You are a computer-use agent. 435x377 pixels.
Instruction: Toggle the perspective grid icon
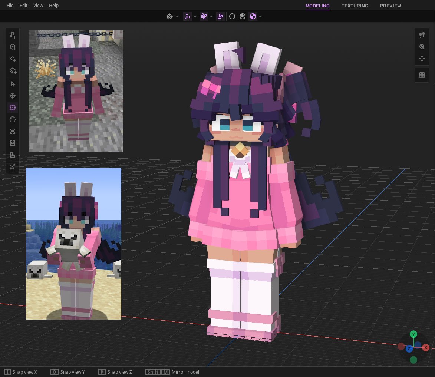[422, 75]
